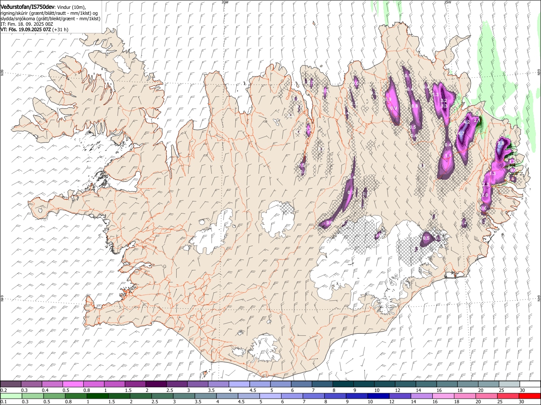Click the 'VT: Fös. 19.09.2025 07Z' valid time
The width and height of the screenshot is (541, 405).
click(x=26, y=30)
